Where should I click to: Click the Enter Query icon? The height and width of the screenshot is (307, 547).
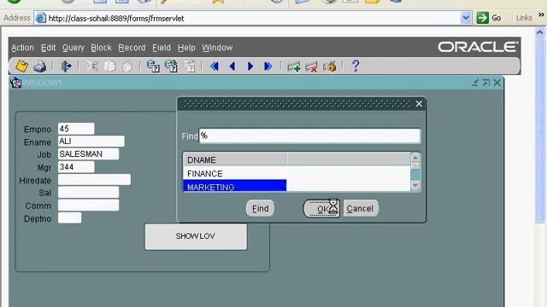point(153,67)
